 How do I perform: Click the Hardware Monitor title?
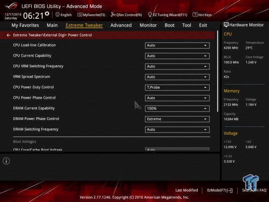click(246, 25)
